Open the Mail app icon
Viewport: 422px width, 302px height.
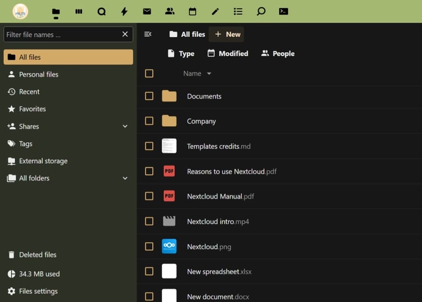coord(147,11)
